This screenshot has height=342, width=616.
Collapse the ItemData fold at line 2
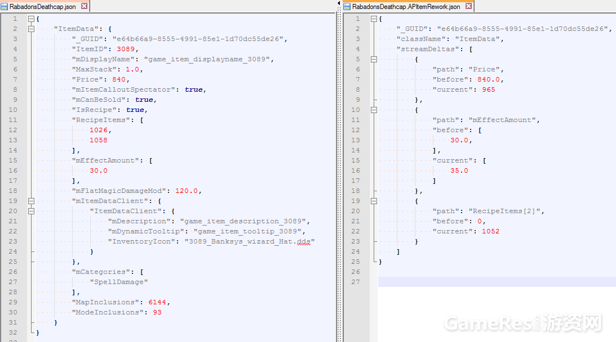31,29
